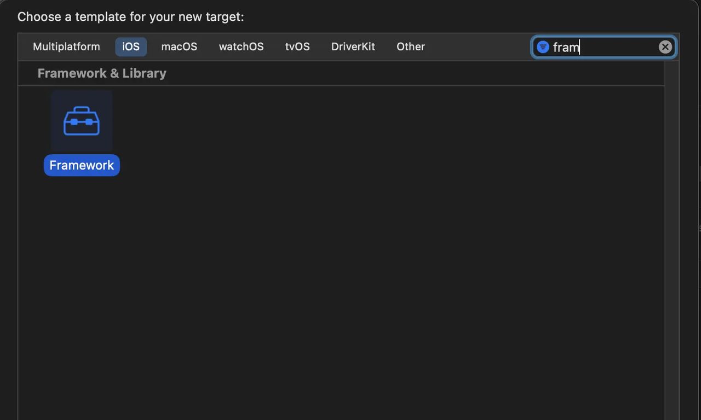Viewport: 701px width, 420px height.
Task: Click inside the template search field
Action: [602, 46]
